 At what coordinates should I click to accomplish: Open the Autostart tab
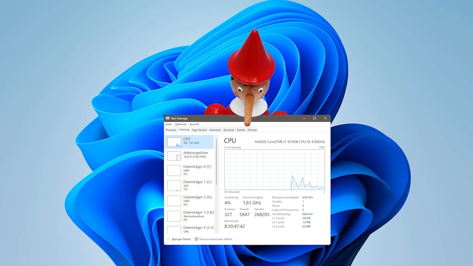tap(215, 130)
